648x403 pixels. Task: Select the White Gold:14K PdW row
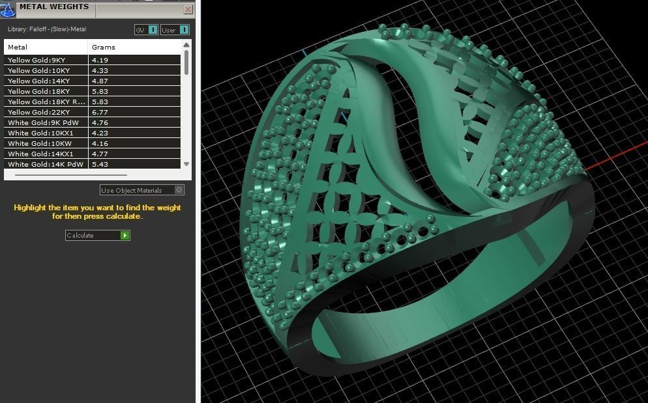(x=93, y=164)
